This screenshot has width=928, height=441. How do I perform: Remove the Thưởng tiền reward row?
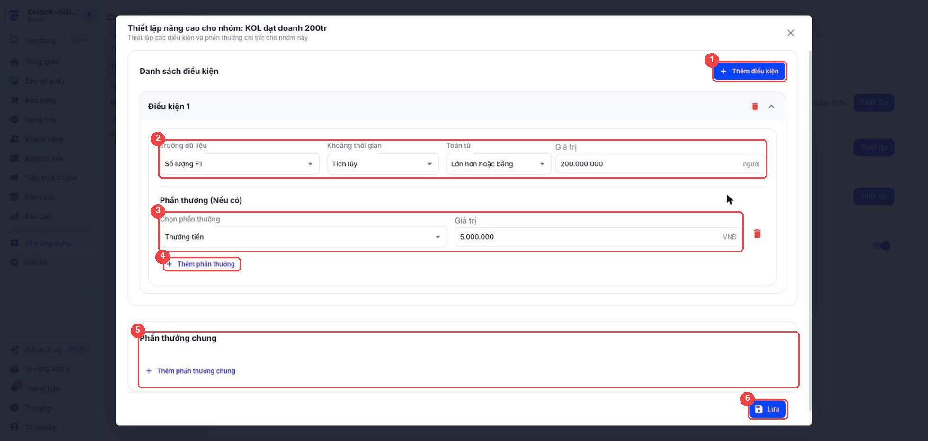[757, 234]
